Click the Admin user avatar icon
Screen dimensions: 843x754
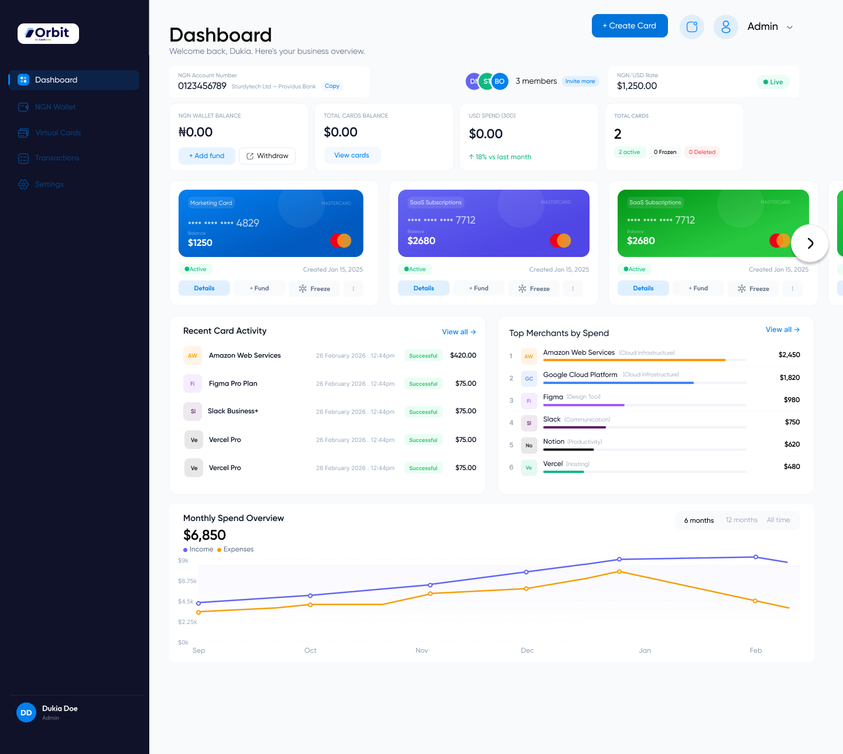coord(726,27)
